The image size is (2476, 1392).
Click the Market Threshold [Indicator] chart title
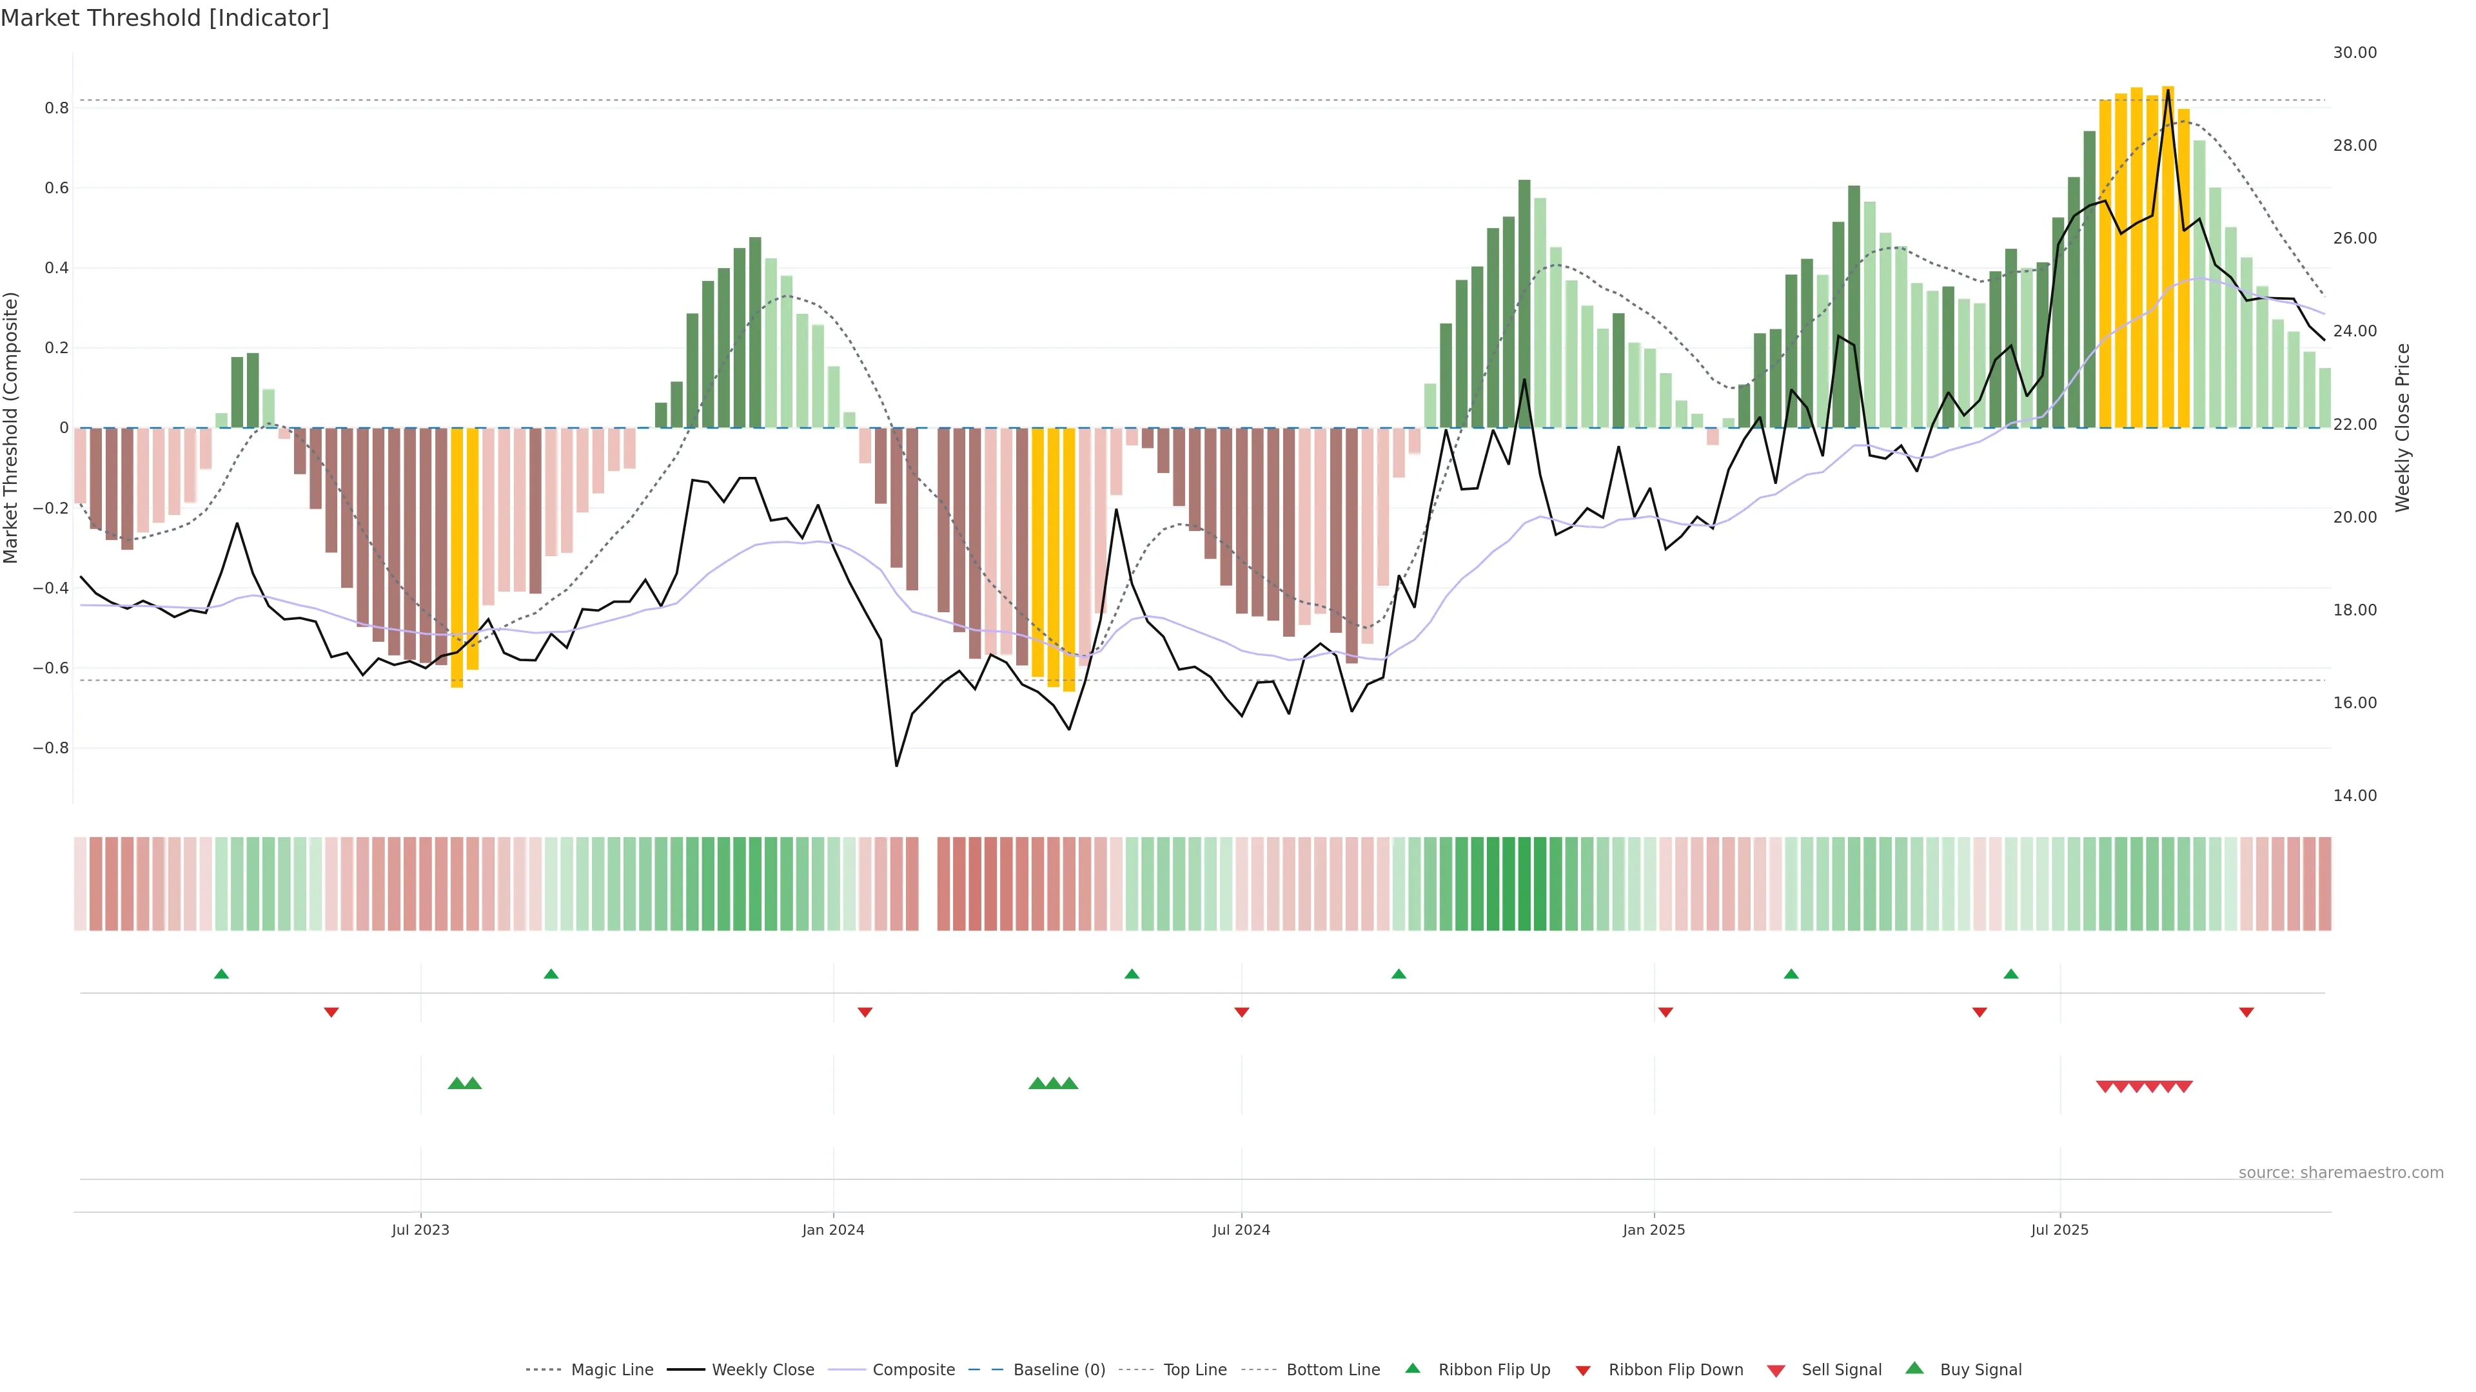(164, 18)
